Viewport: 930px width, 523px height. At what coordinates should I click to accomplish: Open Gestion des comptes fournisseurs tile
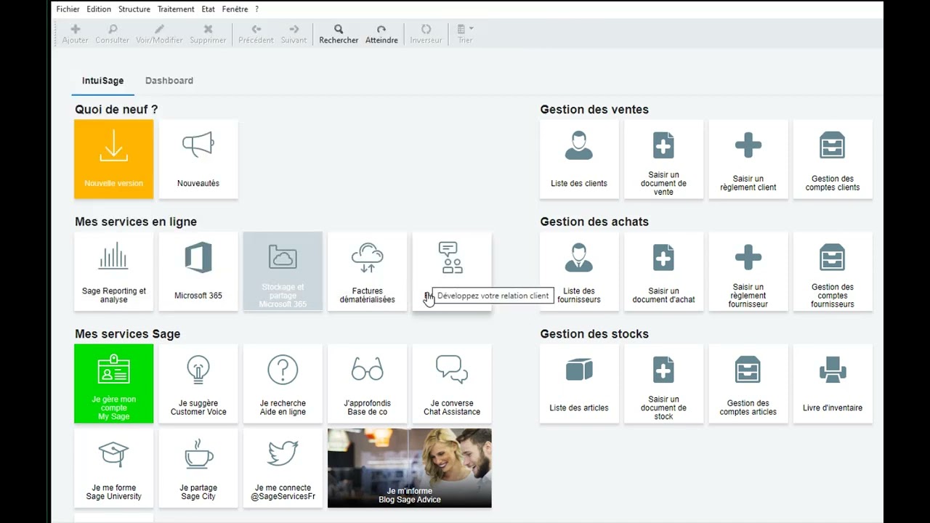point(833,272)
